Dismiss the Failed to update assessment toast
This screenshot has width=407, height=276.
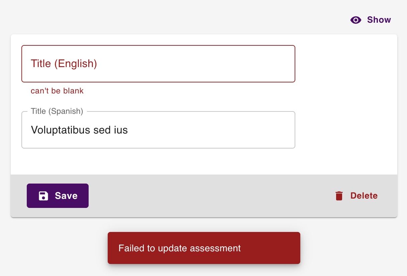click(x=204, y=248)
